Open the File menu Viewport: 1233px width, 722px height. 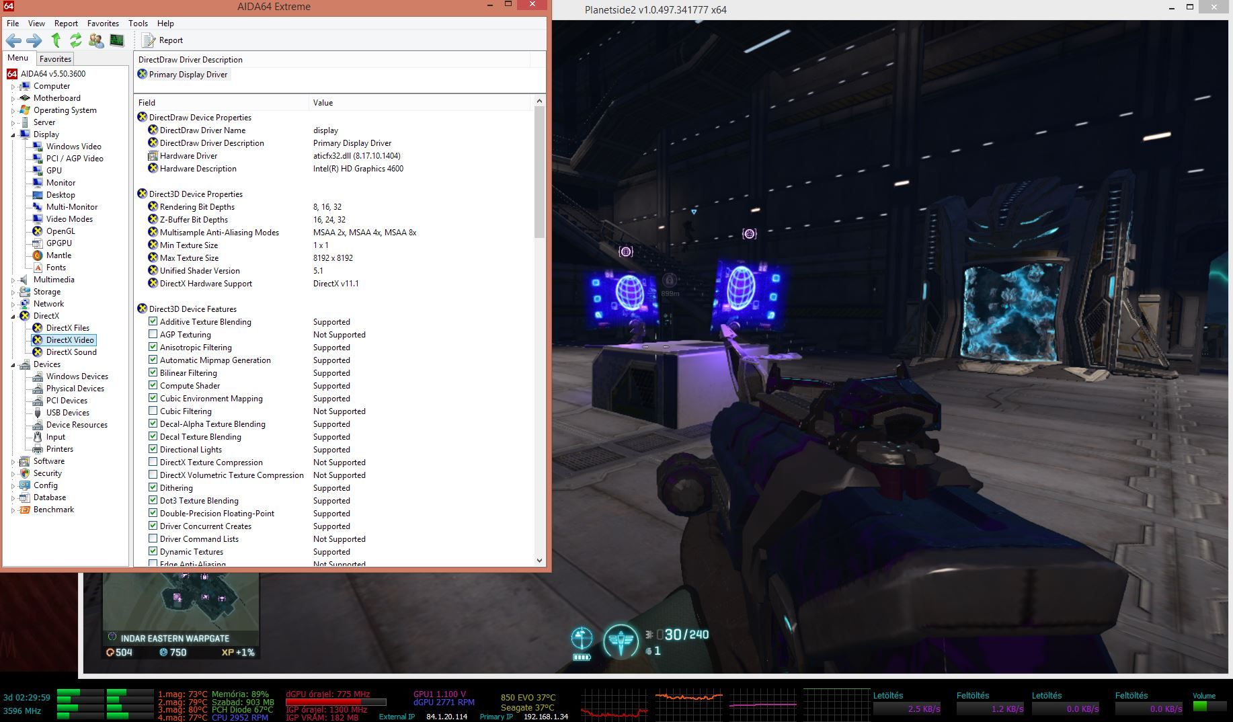[x=13, y=23]
